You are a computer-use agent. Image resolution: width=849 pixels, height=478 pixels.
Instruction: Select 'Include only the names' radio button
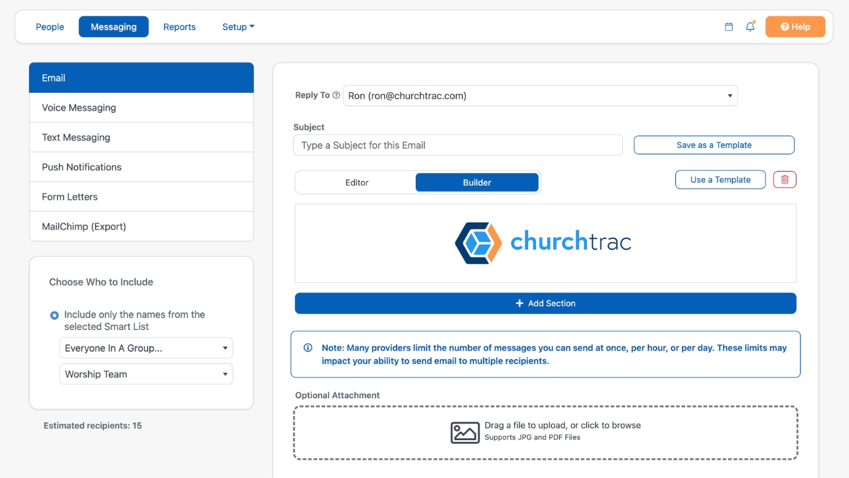click(54, 315)
